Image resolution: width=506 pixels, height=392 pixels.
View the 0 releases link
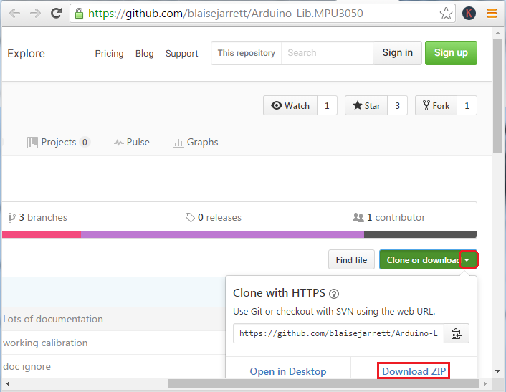tap(214, 217)
